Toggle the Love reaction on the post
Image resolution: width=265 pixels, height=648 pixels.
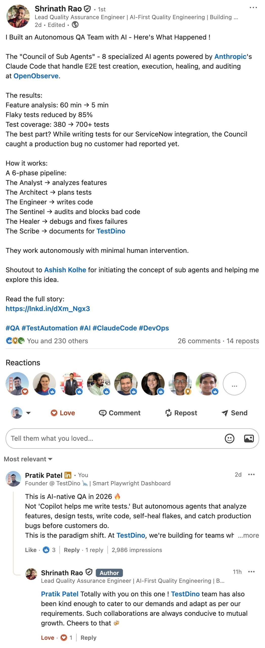point(63,413)
